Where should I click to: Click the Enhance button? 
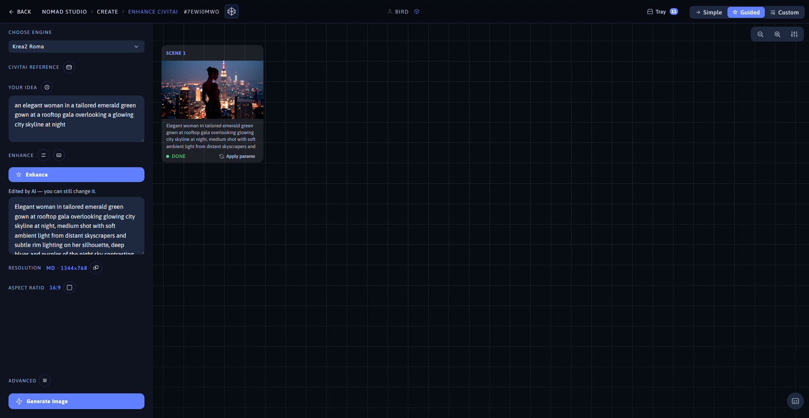(76, 175)
